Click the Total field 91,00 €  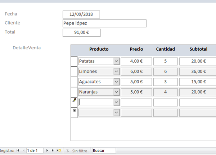pos(82,32)
